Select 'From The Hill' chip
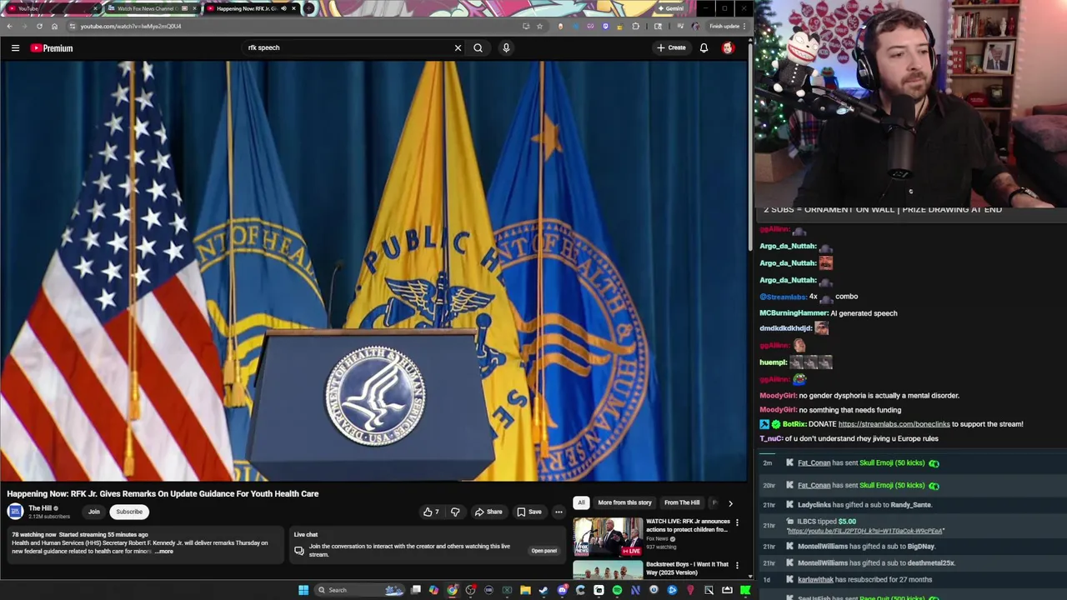Viewport: 1067px width, 600px height. click(682, 502)
